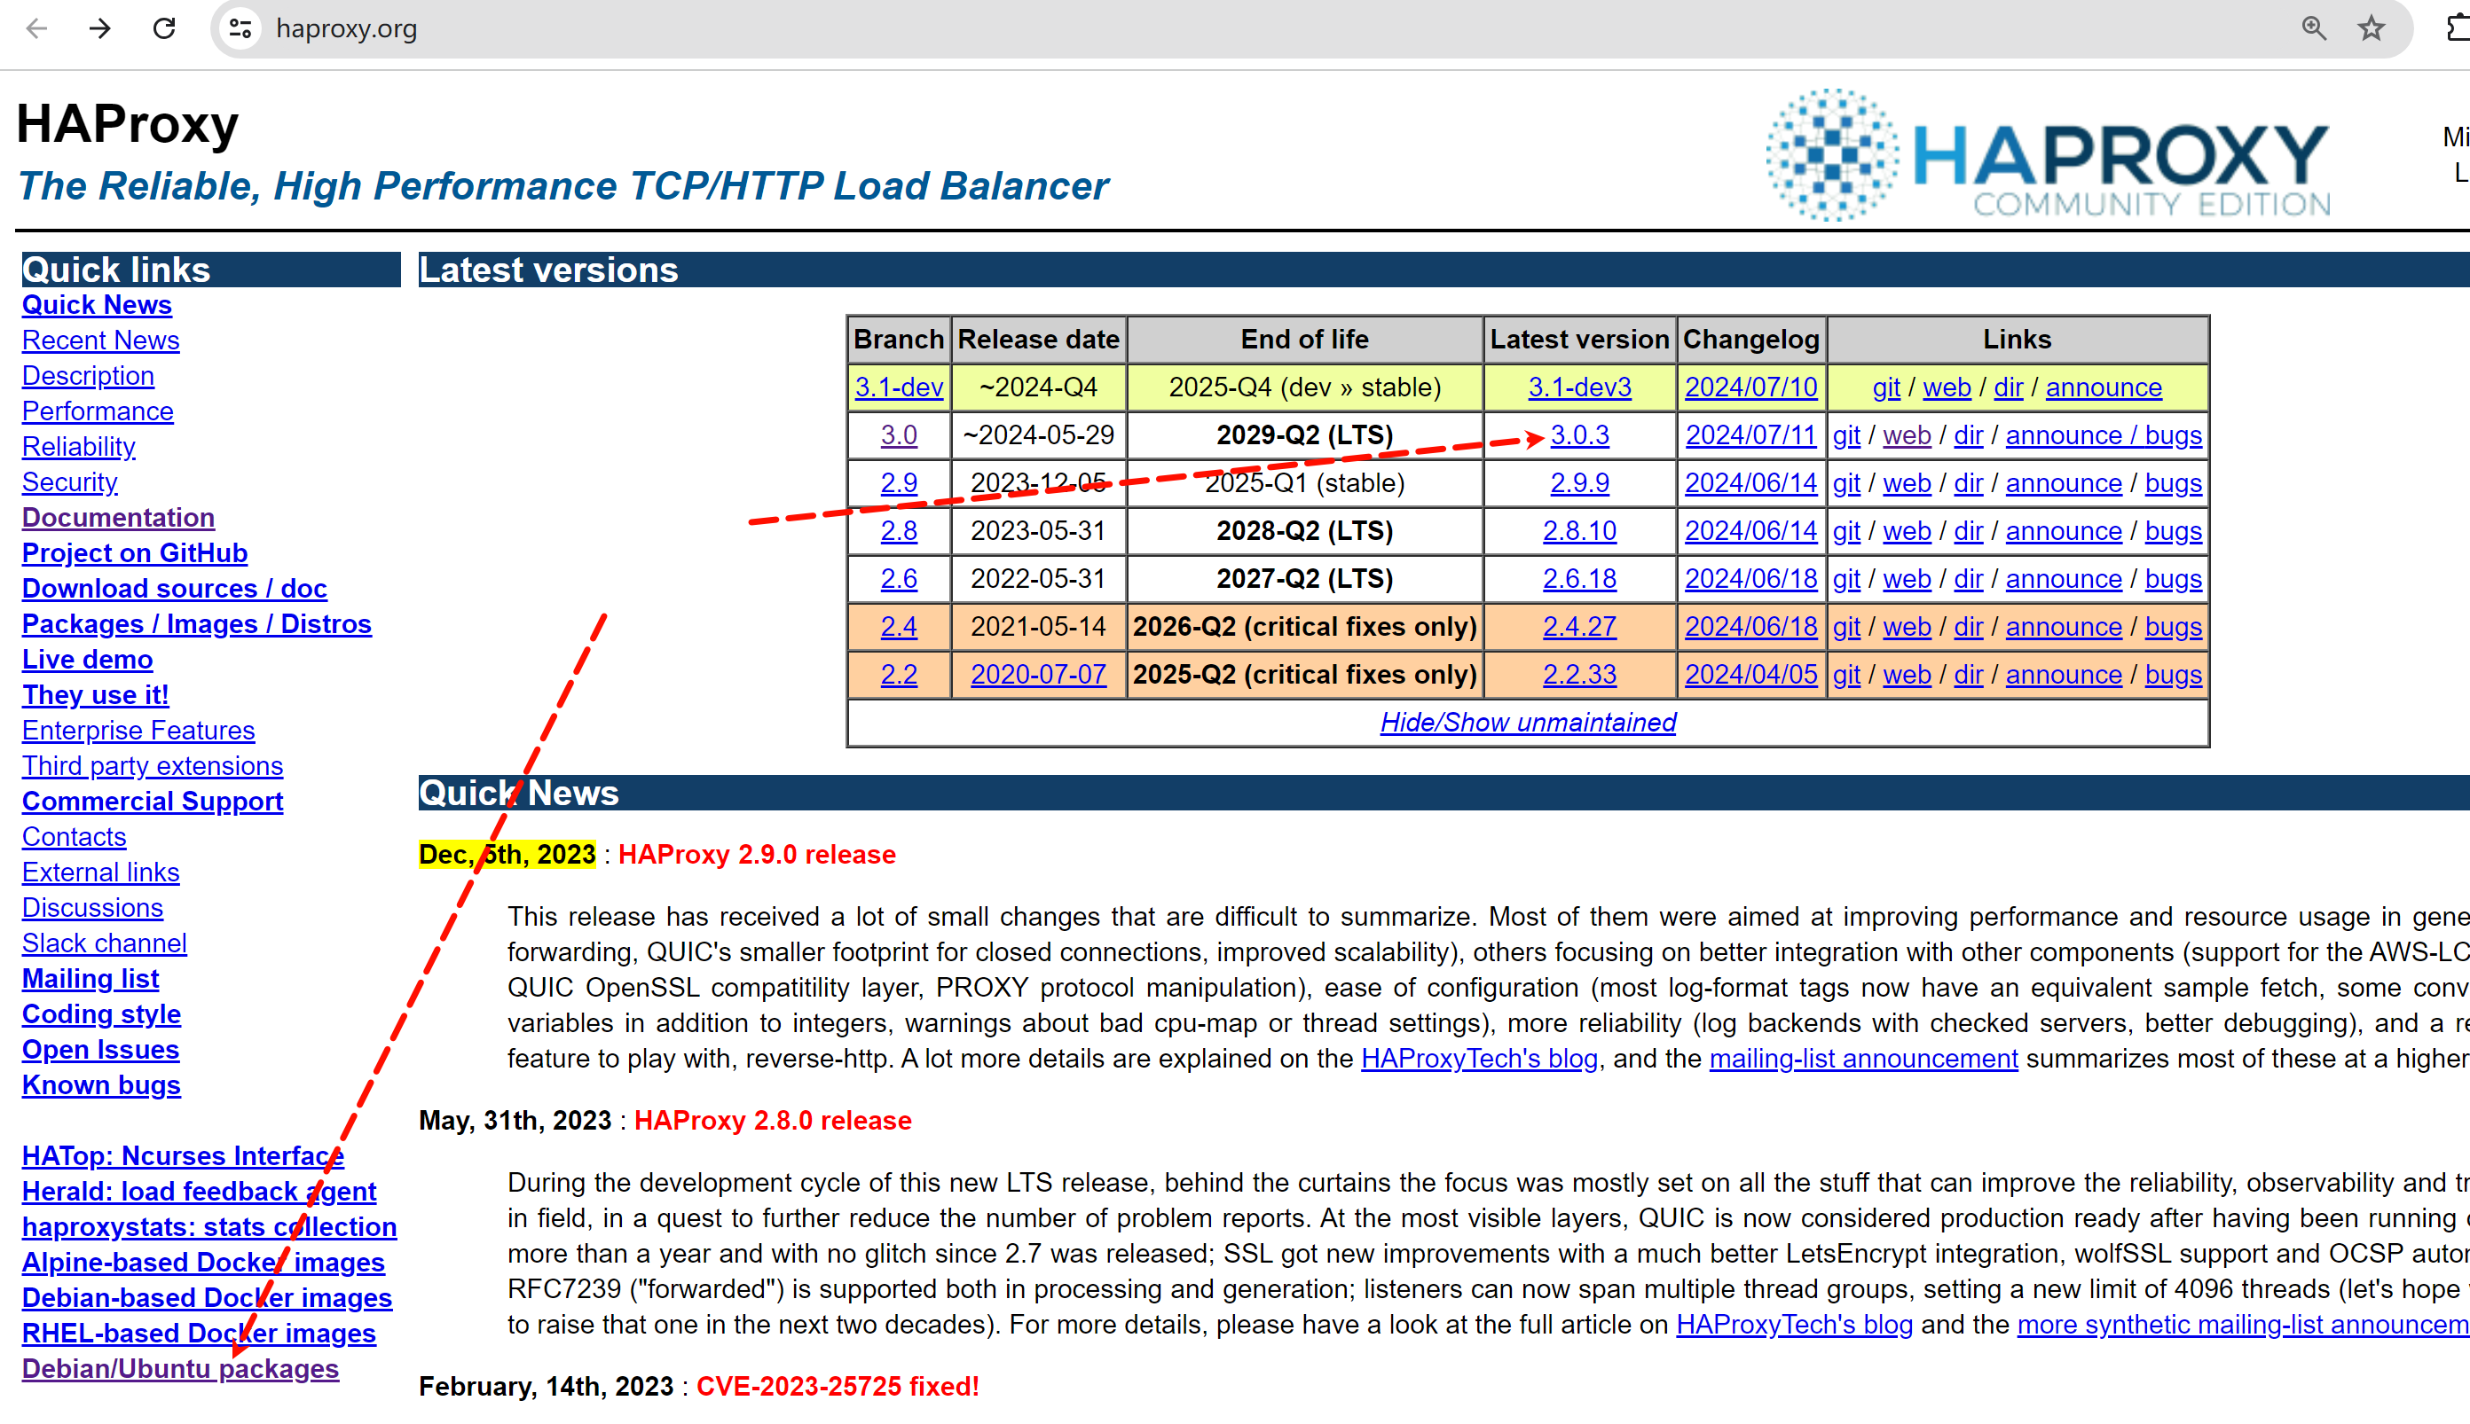The width and height of the screenshot is (2470, 1424).
Task: Open release date 2020-07-07 link
Action: [x=1037, y=675]
